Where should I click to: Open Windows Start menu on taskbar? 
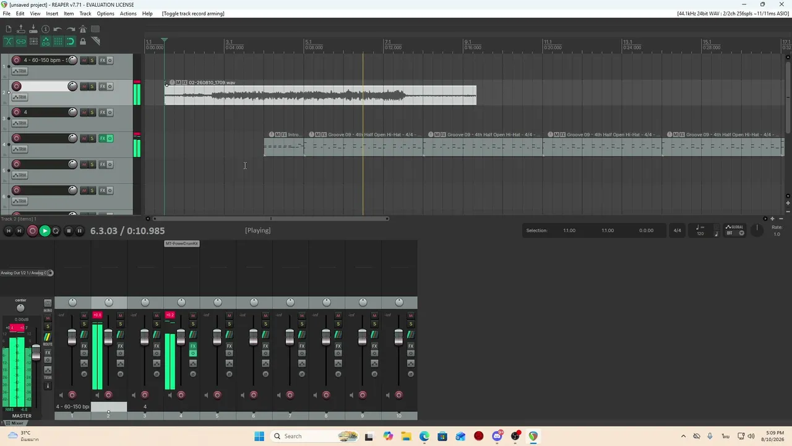tap(259, 436)
